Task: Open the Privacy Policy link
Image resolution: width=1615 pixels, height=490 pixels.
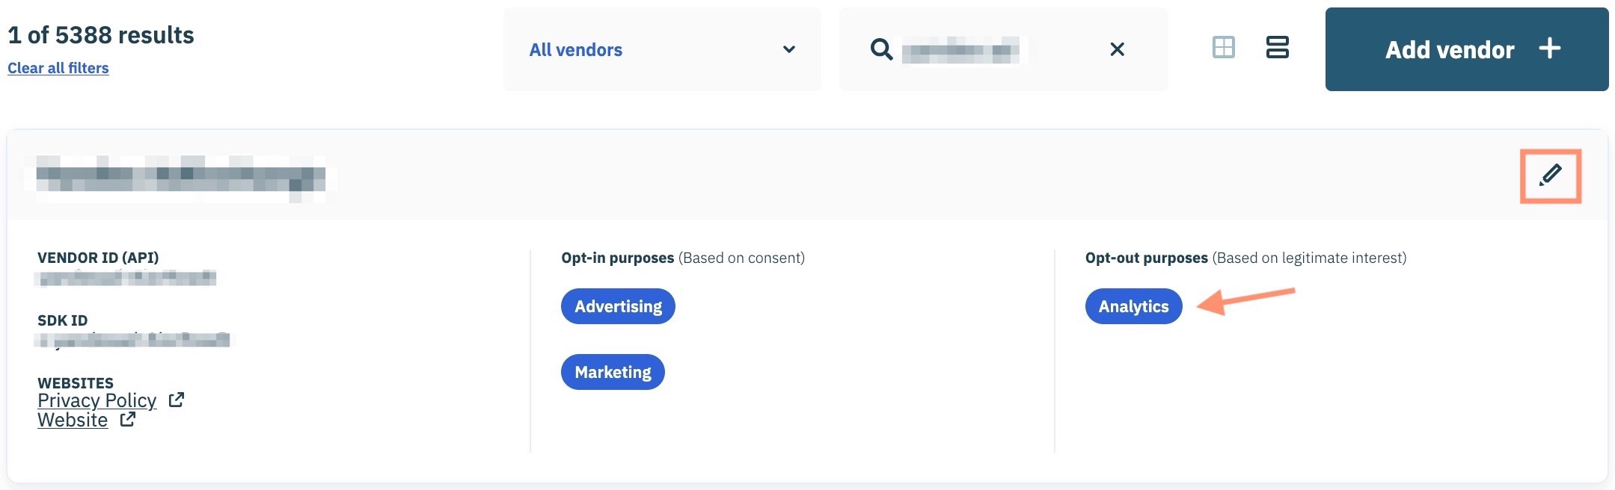Action: [96, 400]
